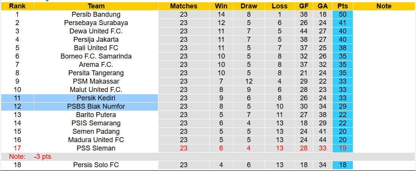Select the PSS Sleman team name
The height and width of the screenshot is (171, 416).
click(96, 148)
